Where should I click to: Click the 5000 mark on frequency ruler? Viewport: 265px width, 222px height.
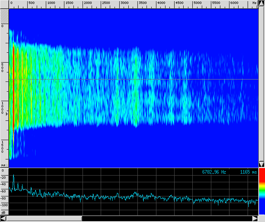click(197, 3)
